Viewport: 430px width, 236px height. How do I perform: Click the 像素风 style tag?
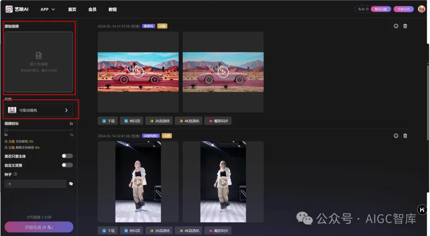(x=149, y=26)
